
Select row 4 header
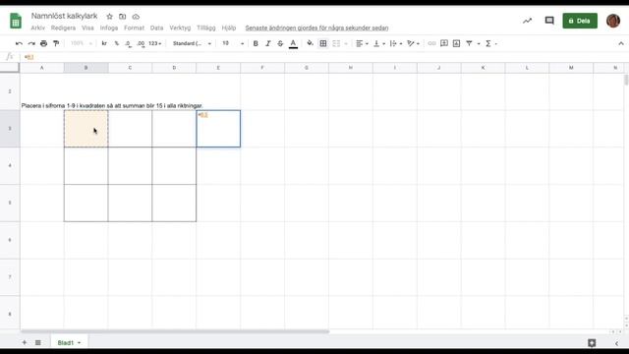coord(10,165)
